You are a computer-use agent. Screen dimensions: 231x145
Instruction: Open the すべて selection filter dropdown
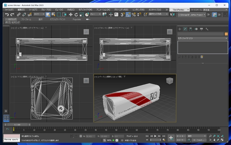(x=39, y=14)
